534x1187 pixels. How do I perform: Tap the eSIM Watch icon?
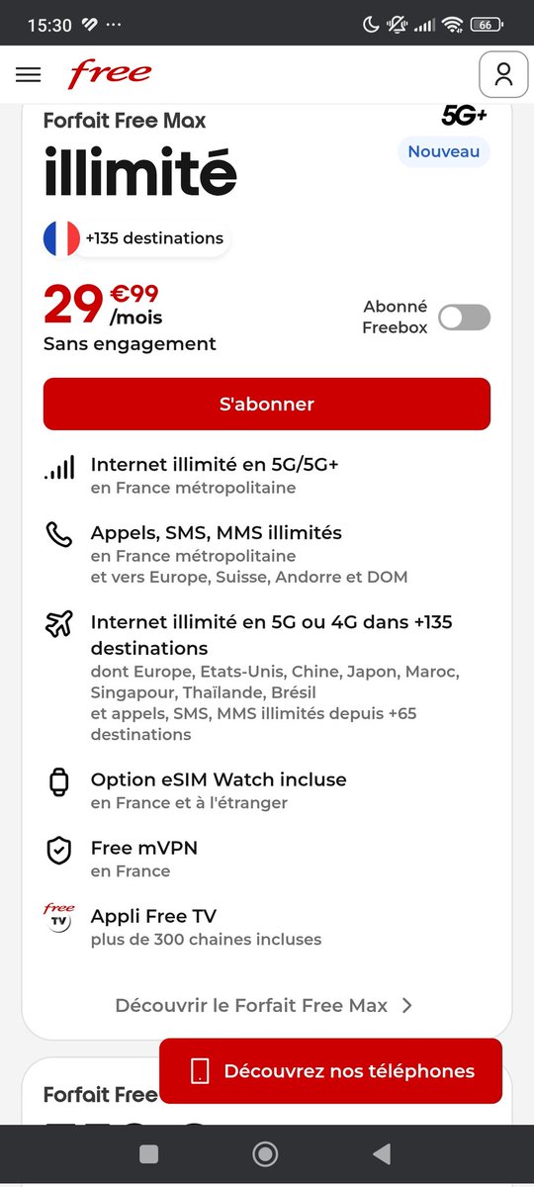59,782
